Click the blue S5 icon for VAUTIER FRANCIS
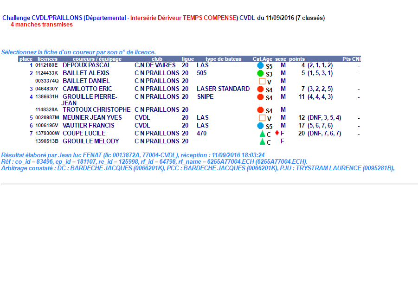Viewport: 418px width, 282px height. point(260,126)
